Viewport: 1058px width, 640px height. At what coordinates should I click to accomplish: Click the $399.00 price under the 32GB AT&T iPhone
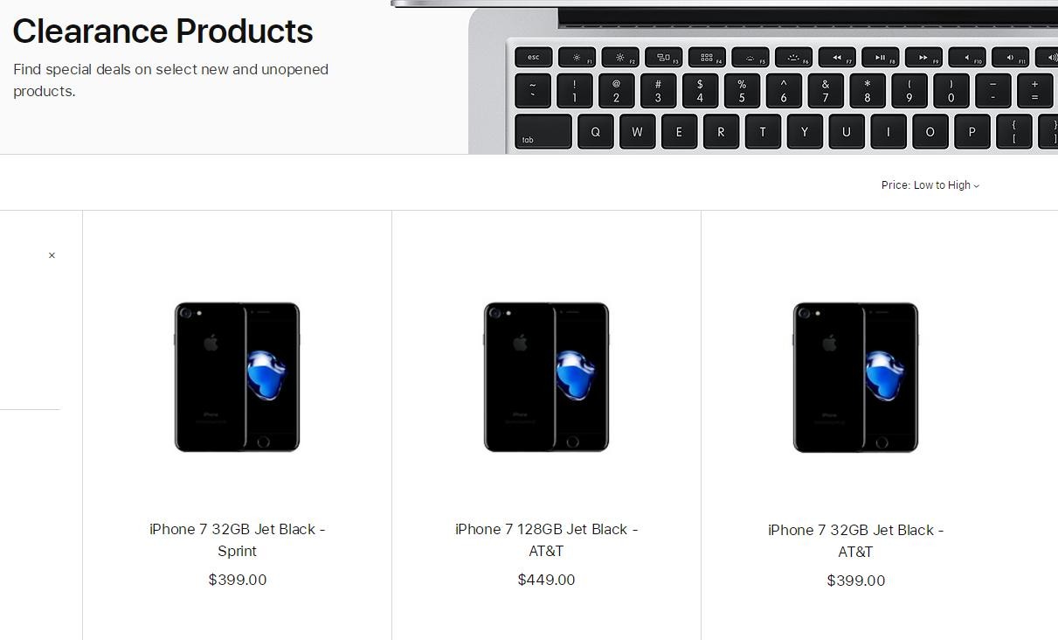pos(855,581)
